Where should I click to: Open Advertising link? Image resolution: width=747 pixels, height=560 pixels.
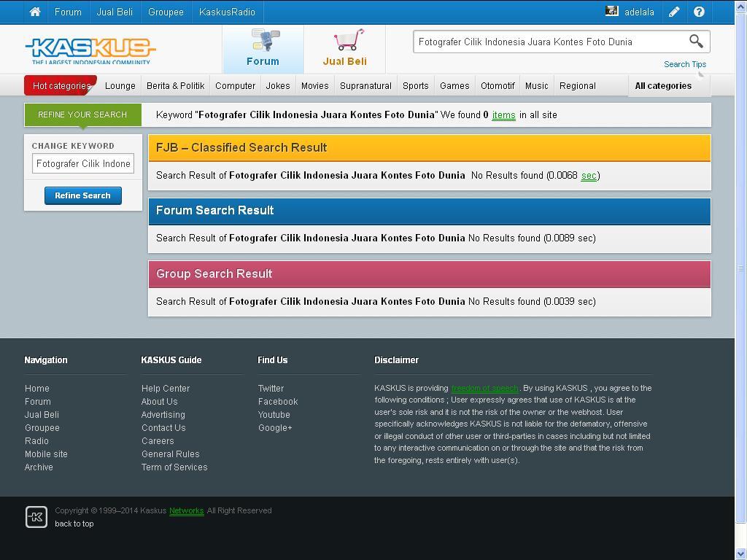(x=163, y=415)
